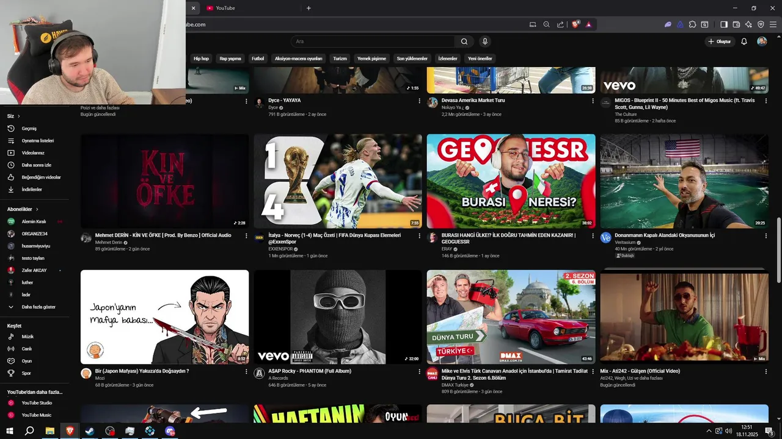This screenshot has width=782, height=439.
Task: Click the share page icon in address bar
Action: (x=560, y=24)
